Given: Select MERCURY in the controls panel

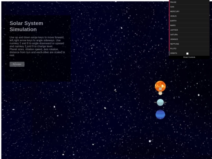Looking at the screenshot, I should pos(189,11).
